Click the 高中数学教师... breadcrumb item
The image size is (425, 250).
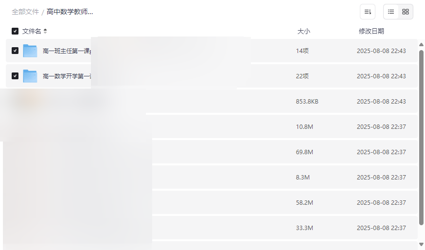[x=70, y=12]
